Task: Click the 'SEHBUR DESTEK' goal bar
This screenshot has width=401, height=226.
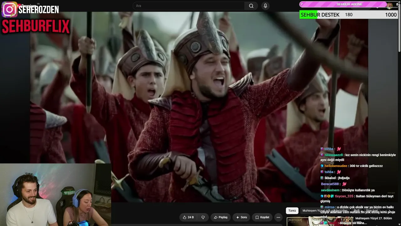Action: point(349,15)
